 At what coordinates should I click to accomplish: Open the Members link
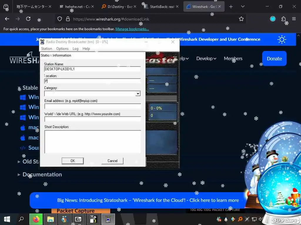pyautogui.click(x=233, y=59)
